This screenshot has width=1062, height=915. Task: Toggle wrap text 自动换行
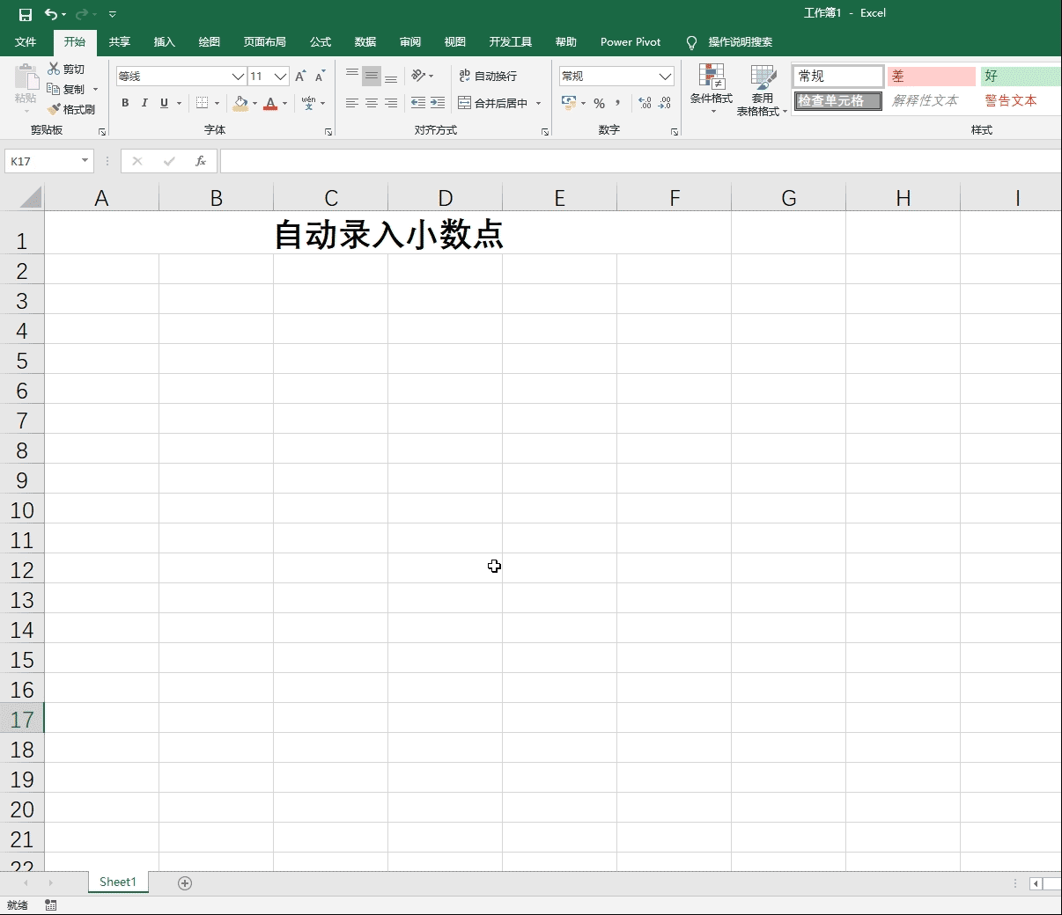[x=488, y=77]
